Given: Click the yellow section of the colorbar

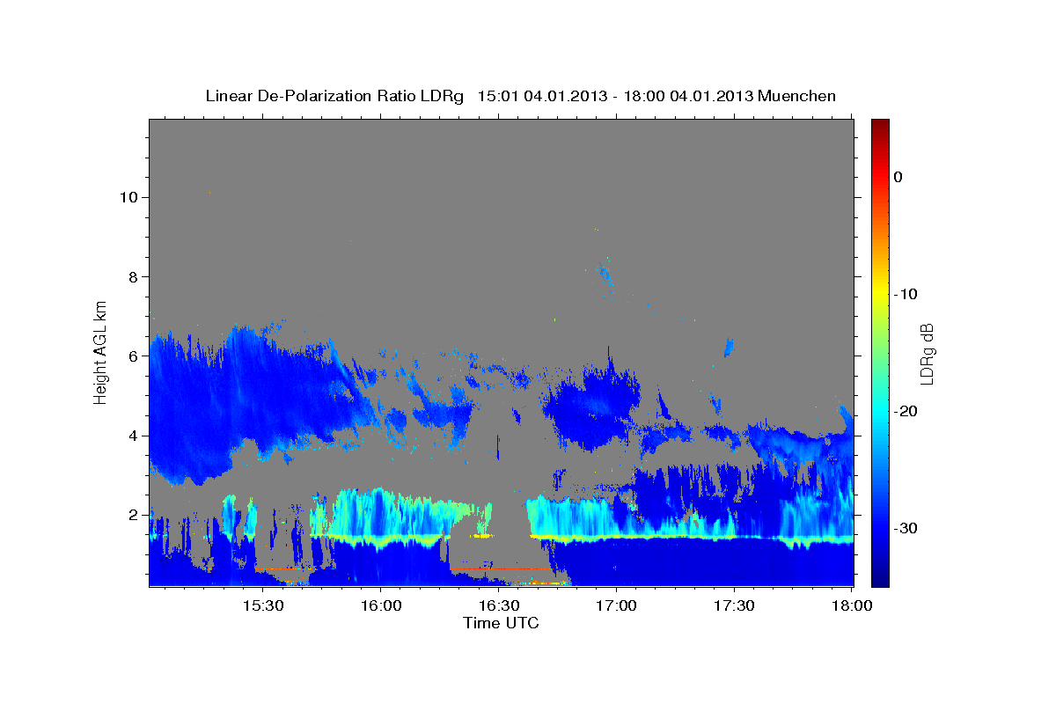Looking at the screenshot, I should tap(880, 294).
